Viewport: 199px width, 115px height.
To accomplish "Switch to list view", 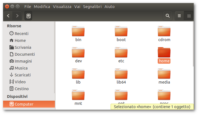I will [x=179, y=16].
